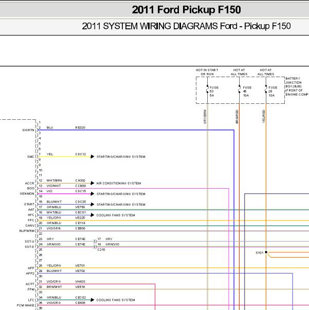Click the 'AIR CONDITIONING SYSTEM' reference text
This screenshot has height=310, width=309.
(x=119, y=183)
